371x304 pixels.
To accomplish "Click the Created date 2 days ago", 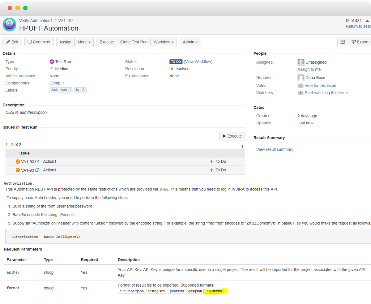I will 307,116.
